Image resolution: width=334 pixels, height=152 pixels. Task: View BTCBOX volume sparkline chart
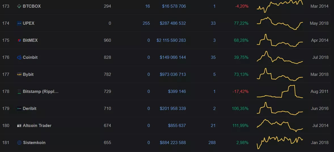click(x=280, y=6)
